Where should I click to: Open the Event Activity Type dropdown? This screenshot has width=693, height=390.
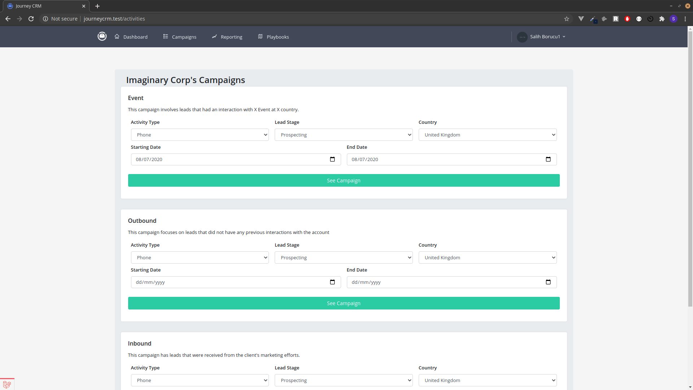[200, 135]
